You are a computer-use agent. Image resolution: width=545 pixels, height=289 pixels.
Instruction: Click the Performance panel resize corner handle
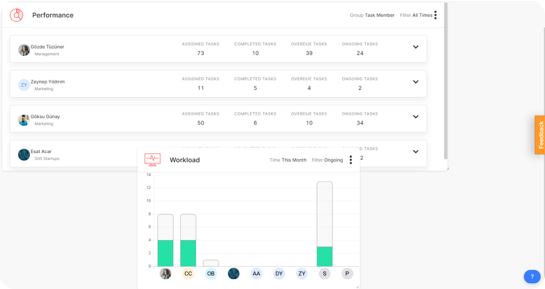(x=448, y=169)
